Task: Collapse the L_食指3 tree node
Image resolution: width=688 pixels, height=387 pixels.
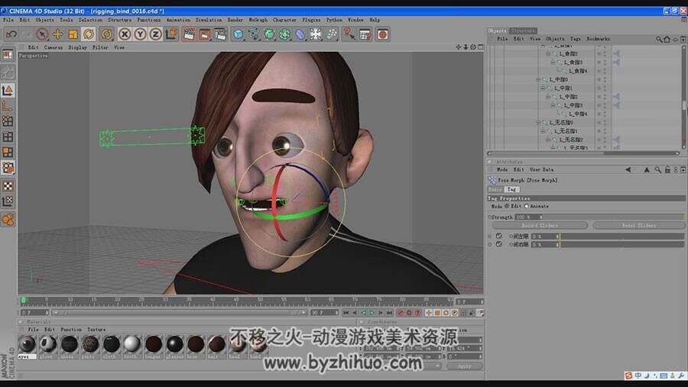Action: pos(553,62)
